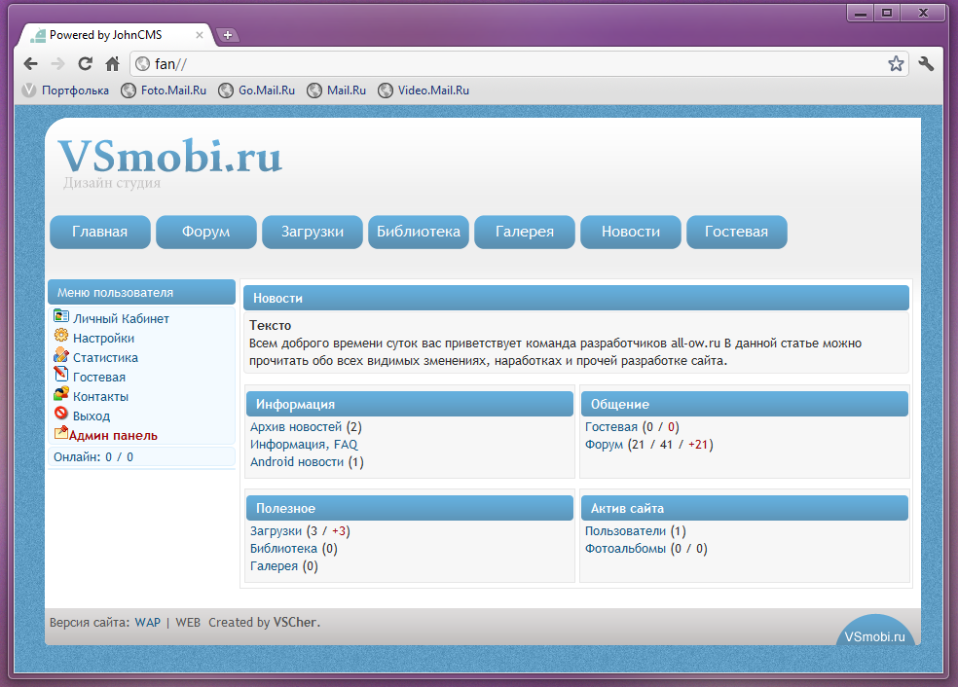Screen dimensions: 958x687
Task: Open the Загрузки navigation button
Action: pyautogui.click(x=313, y=232)
